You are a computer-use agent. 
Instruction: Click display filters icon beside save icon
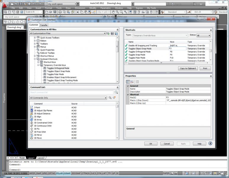tap(116, 34)
